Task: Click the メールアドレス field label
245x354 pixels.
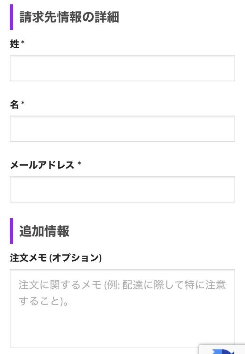Action: click(x=42, y=166)
